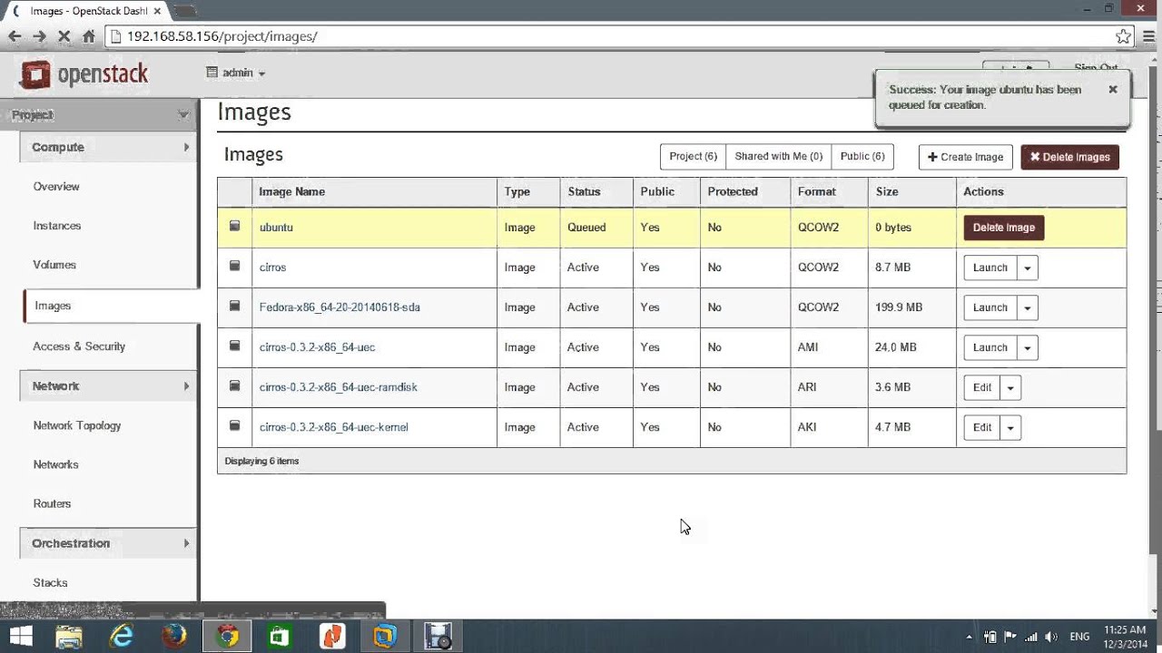Go to Overview in sidebar

tap(56, 187)
